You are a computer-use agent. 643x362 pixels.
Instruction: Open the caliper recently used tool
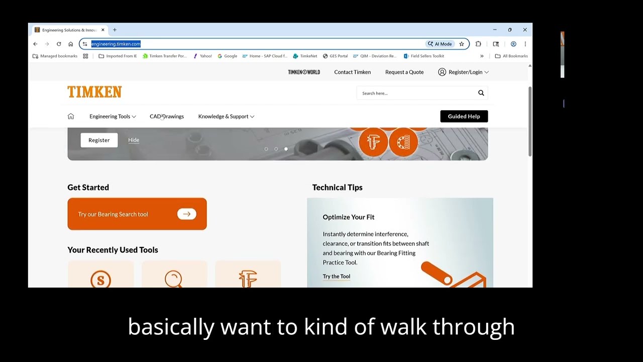pyautogui.click(x=248, y=279)
